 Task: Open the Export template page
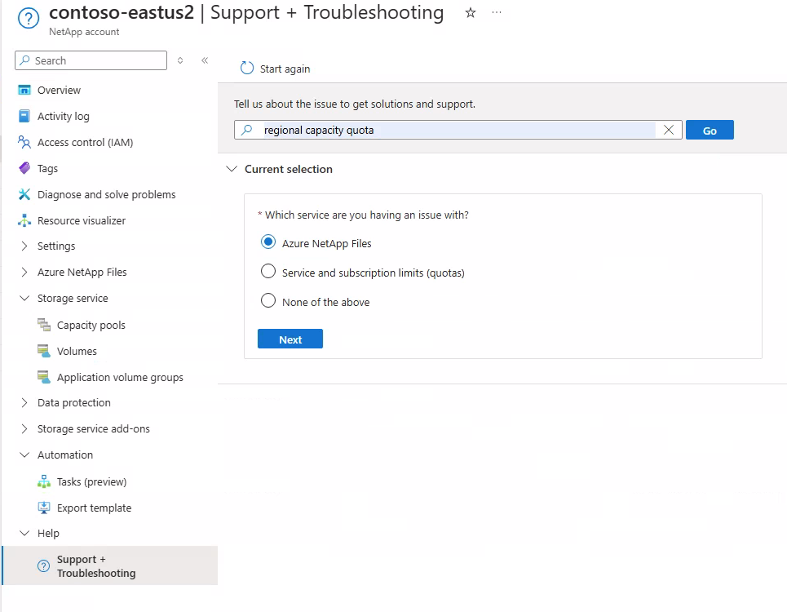95,508
